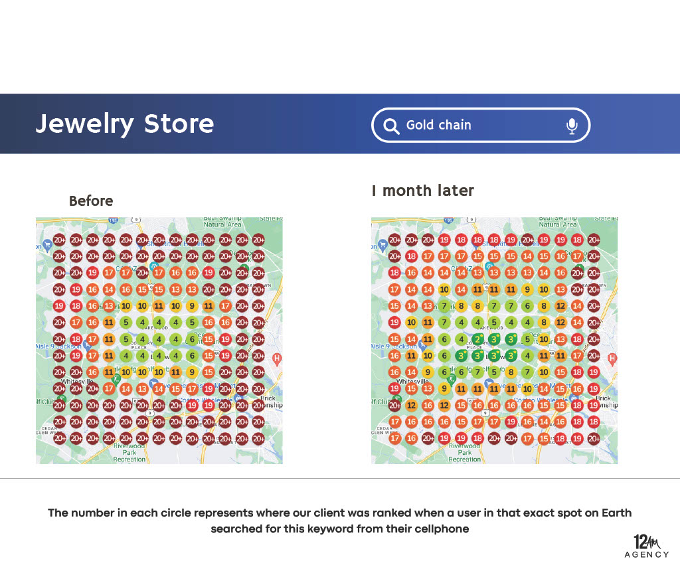Select the red hospital marker on Before map

pyautogui.click(x=277, y=359)
